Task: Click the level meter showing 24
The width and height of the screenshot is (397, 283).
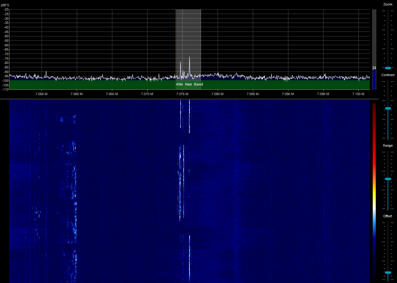Action: click(x=374, y=79)
